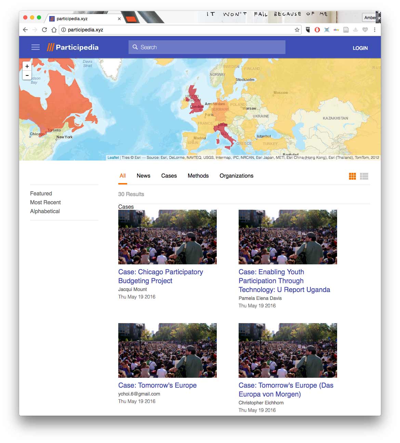This screenshot has height=443, width=400.
Task: Switch to list view layout
Action: tap(364, 176)
